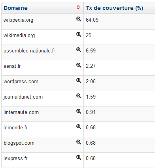The image size is (155, 168).
Task: Click the zoom icon for wordpress.com
Action: coord(79,80)
